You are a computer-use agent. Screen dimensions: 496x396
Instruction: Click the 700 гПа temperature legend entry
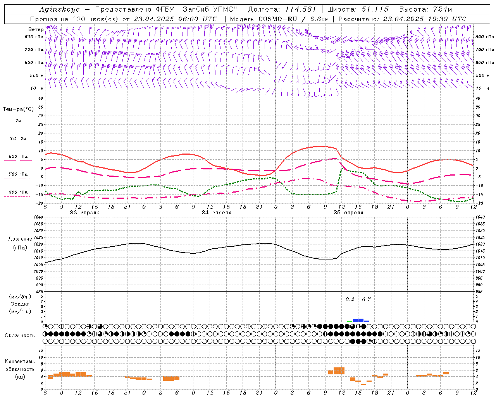(x=18, y=174)
